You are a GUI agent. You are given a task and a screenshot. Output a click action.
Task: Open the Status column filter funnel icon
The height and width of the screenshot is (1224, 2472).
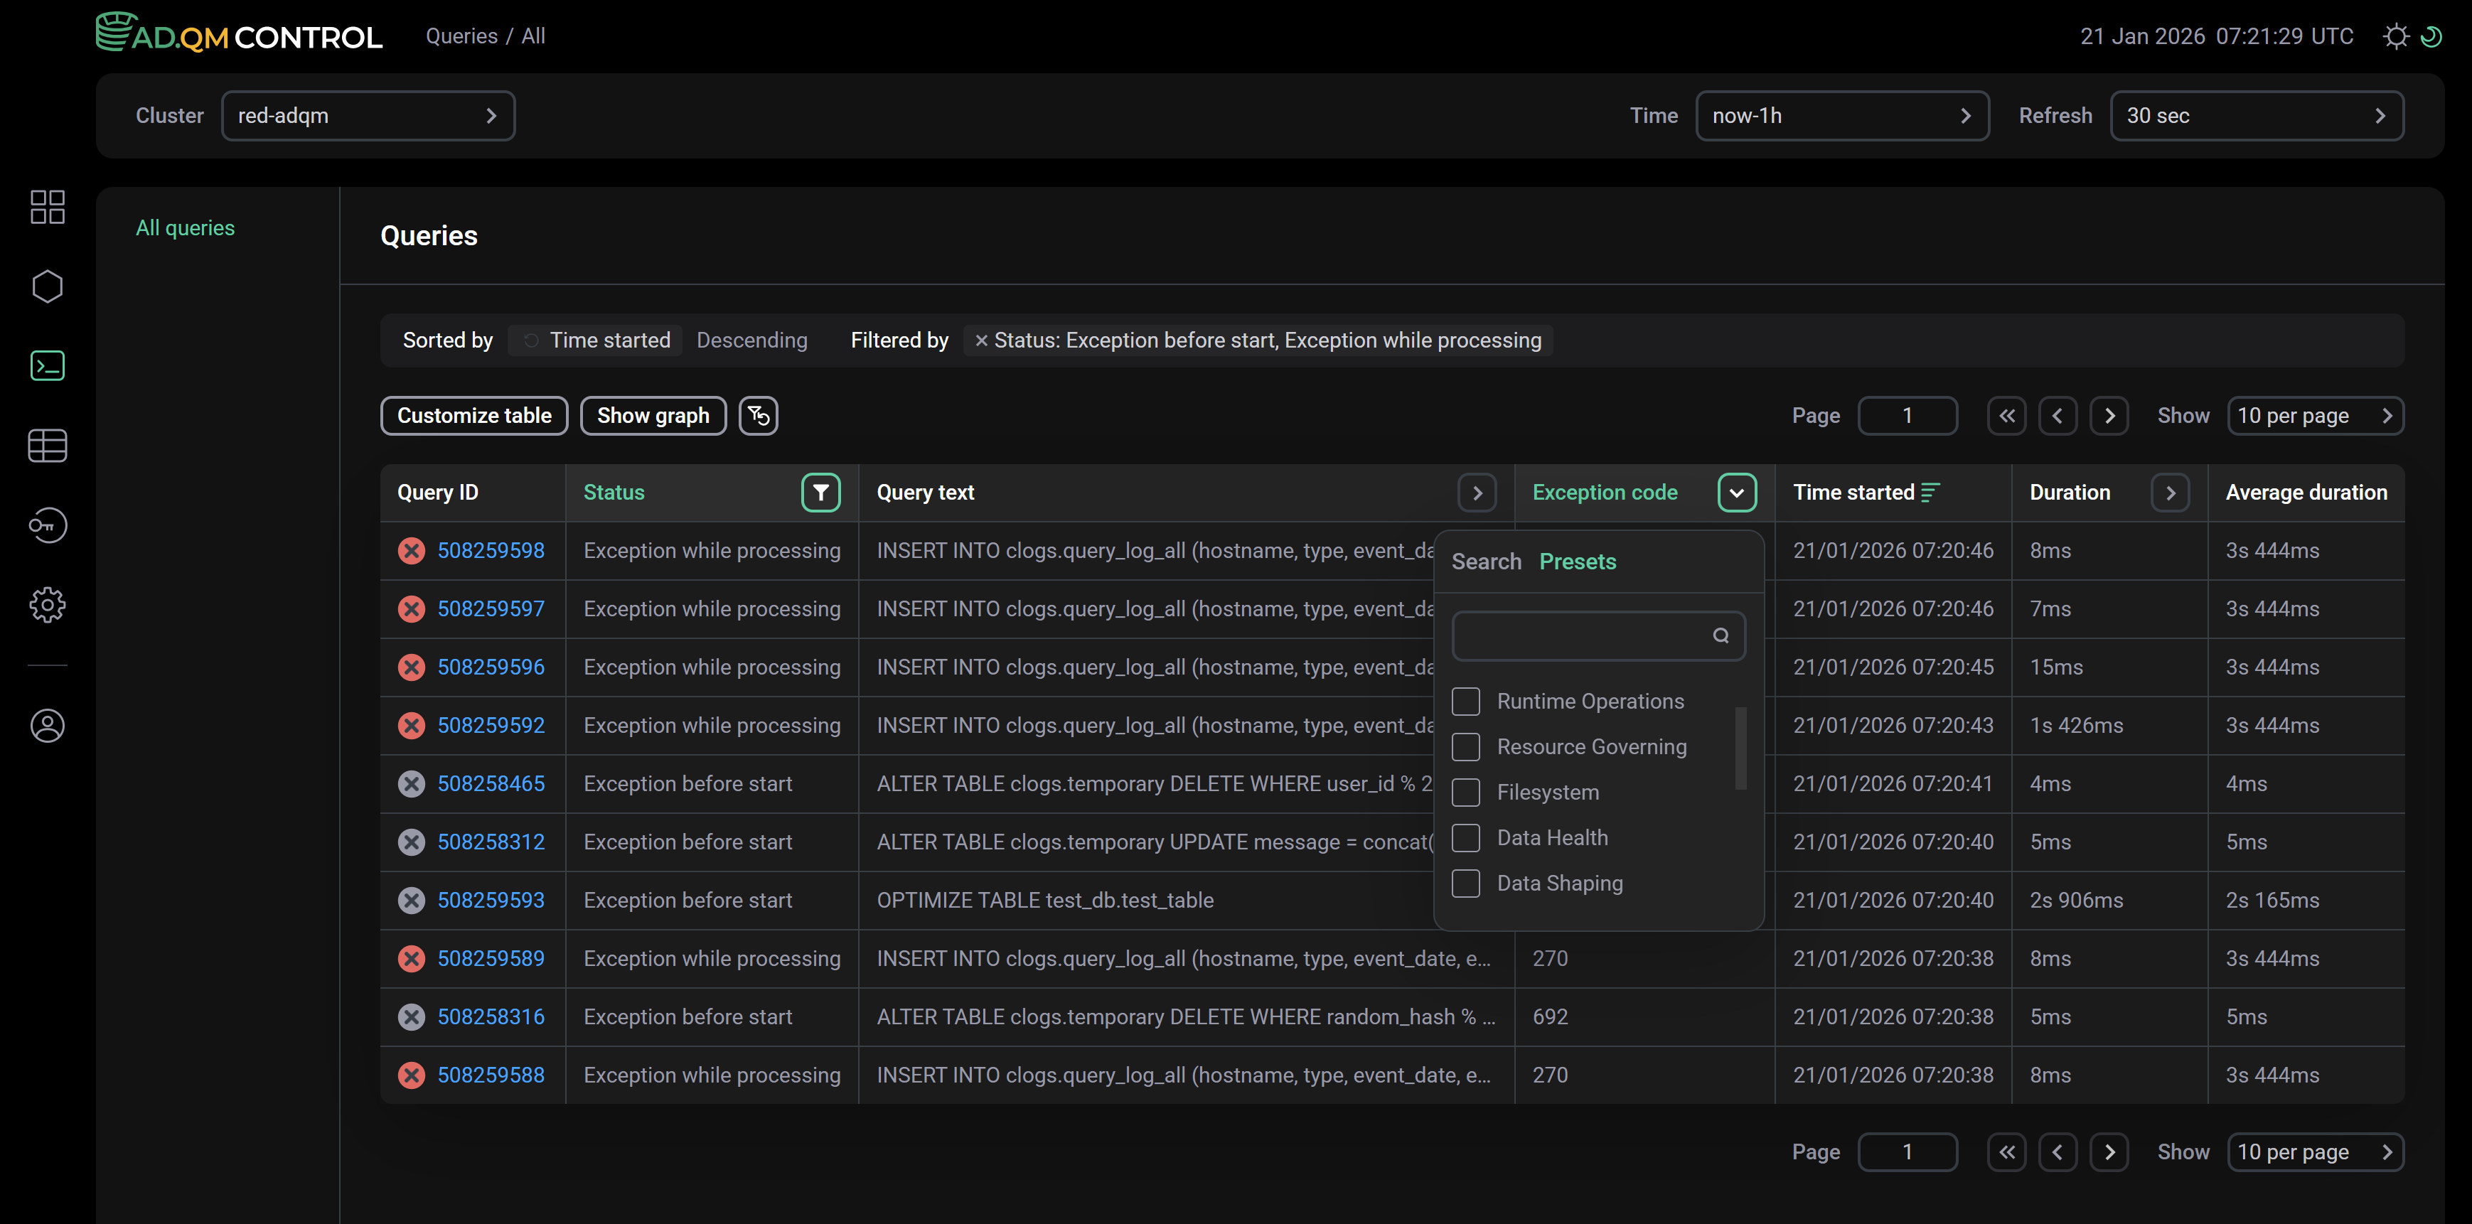coord(820,492)
